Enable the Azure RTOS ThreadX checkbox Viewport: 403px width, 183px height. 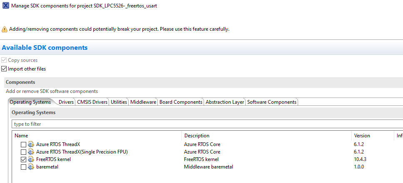tap(23, 144)
